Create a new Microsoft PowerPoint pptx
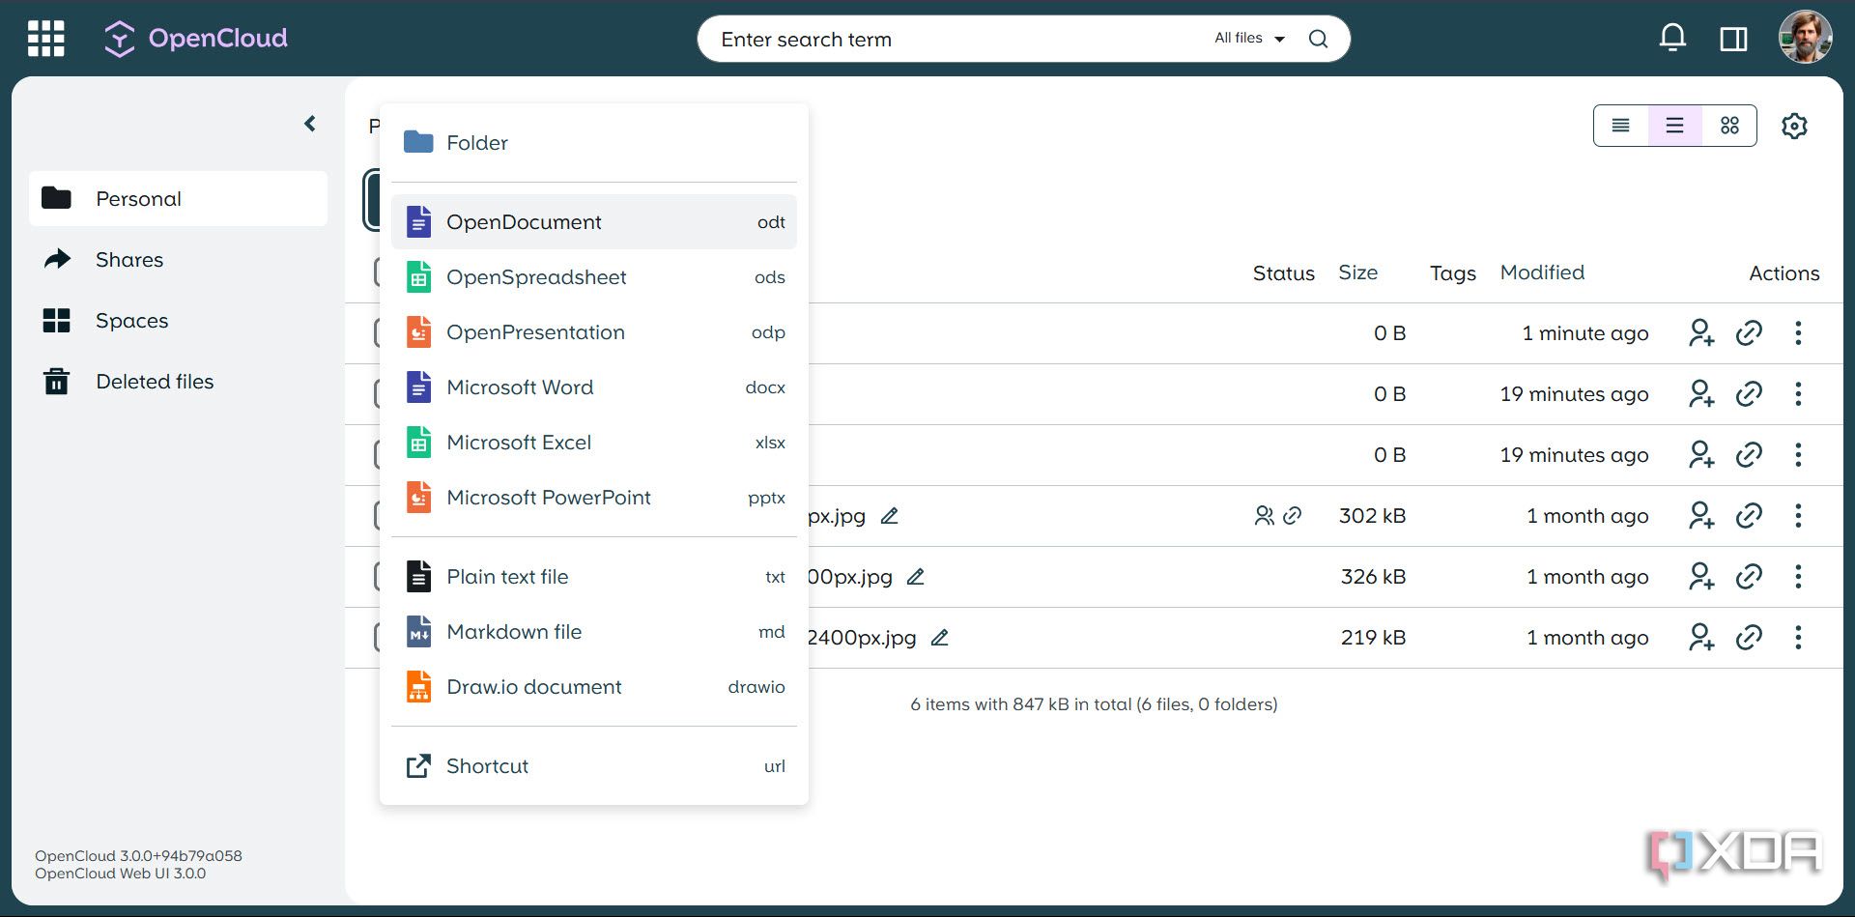The height and width of the screenshot is (917, 1855). [x=594, y=498]
